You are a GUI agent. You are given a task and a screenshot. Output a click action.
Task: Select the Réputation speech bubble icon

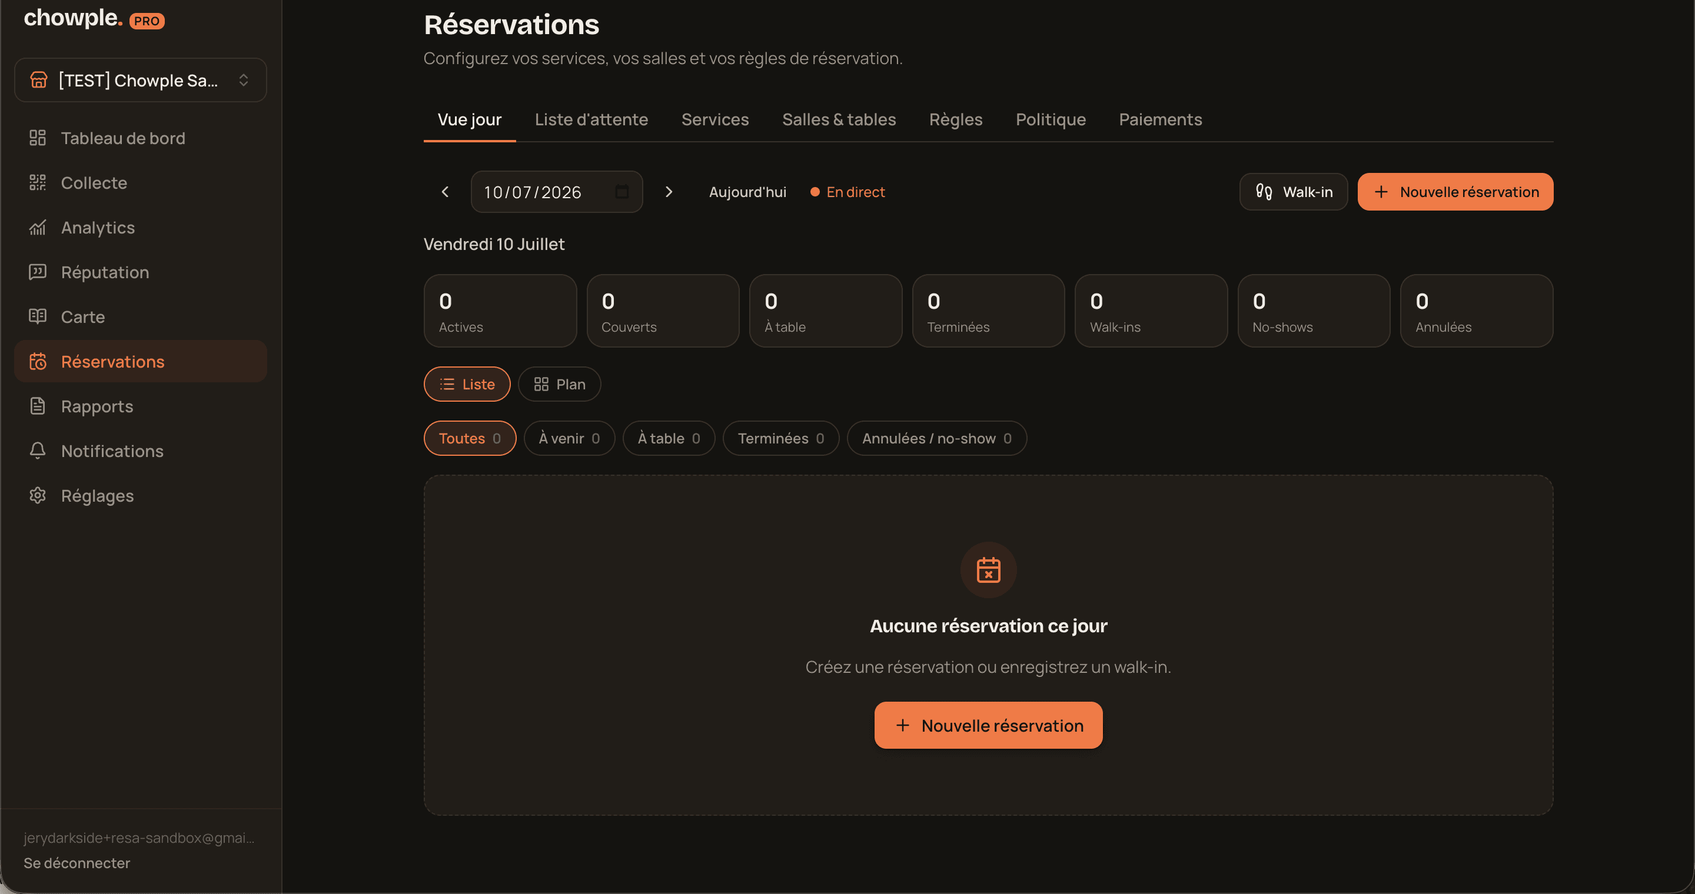point(38,272)
